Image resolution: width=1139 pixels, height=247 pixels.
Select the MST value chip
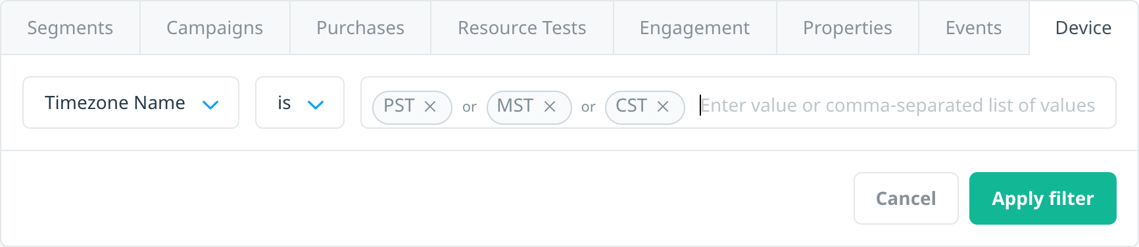click(x=529, y=107)
